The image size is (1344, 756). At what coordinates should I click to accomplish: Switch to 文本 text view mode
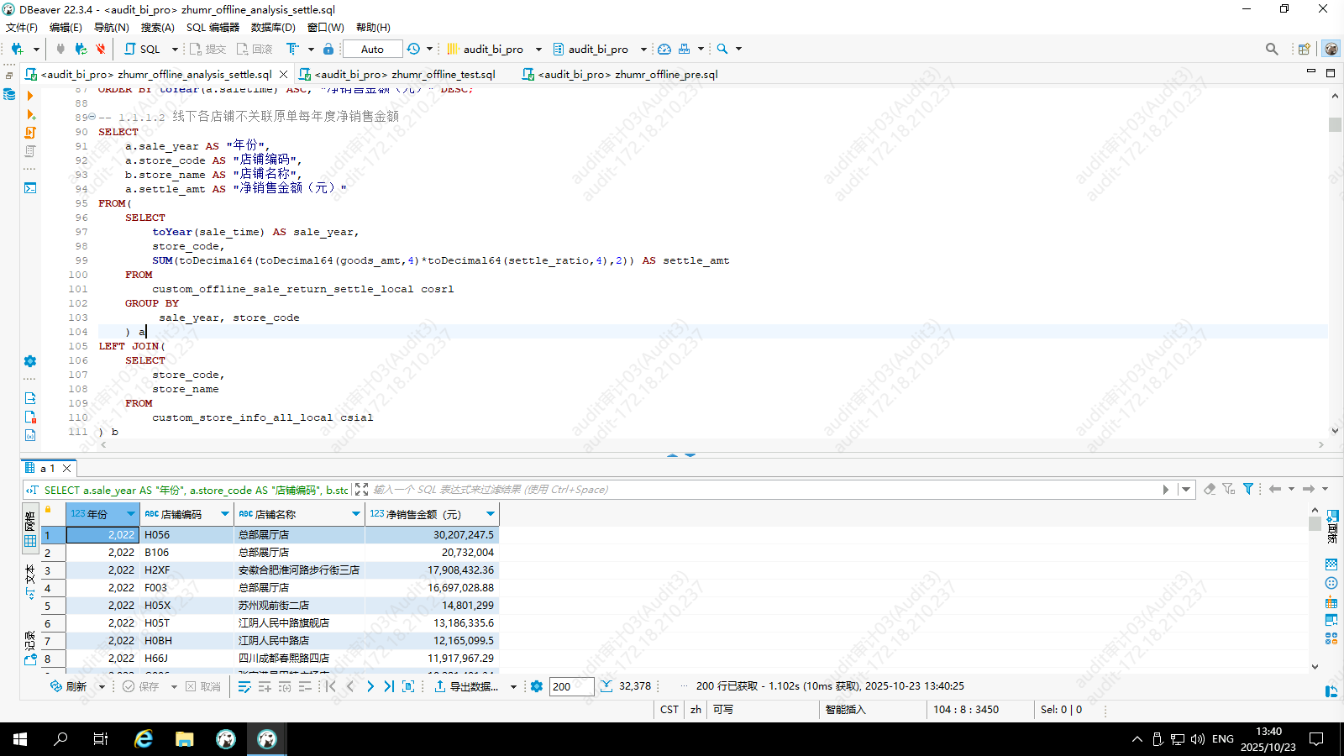click(30, 580)
